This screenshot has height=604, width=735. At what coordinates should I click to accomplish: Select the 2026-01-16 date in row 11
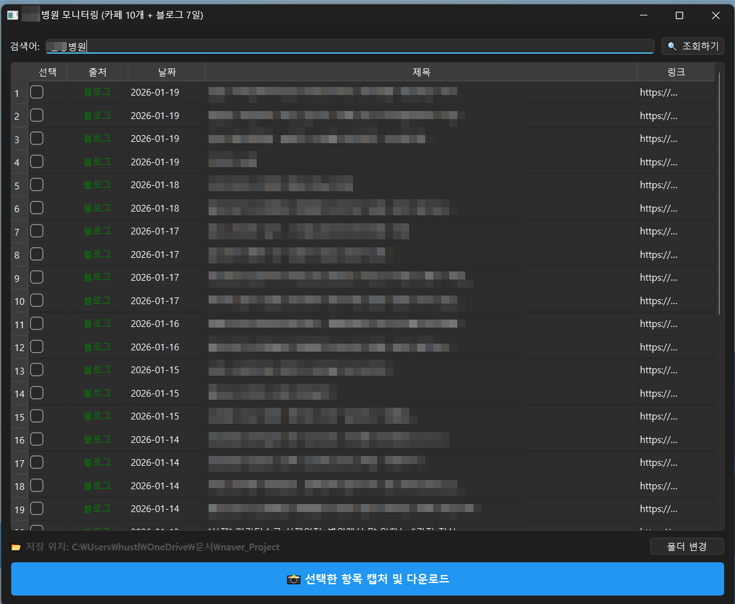click(155, 324)
